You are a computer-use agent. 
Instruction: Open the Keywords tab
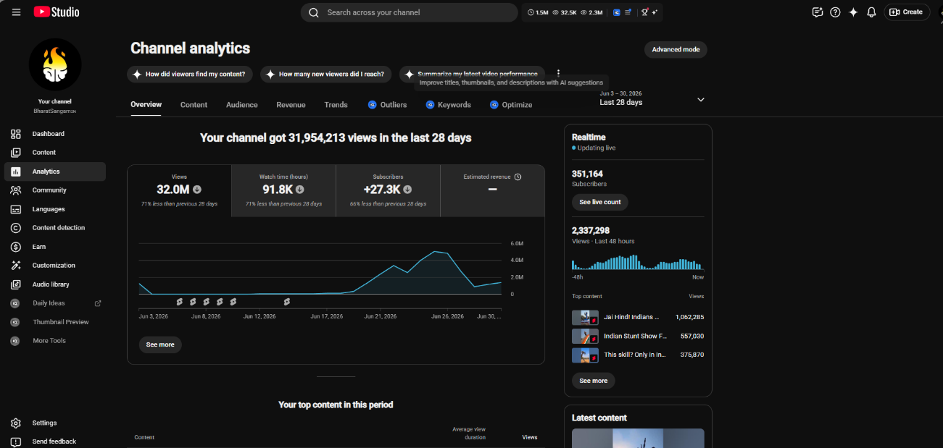click(x=449, y=105)
